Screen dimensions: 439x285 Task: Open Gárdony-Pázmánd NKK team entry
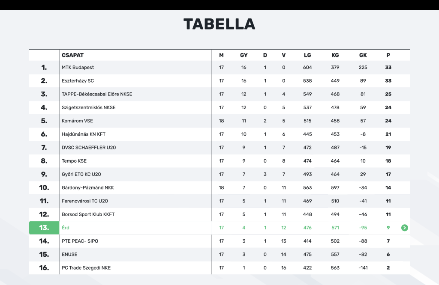[88, 187]
